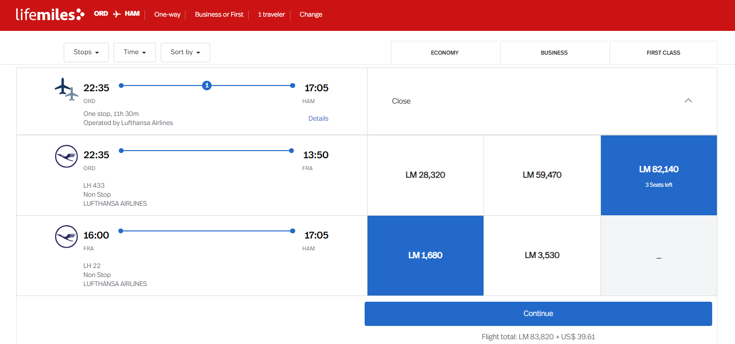Image resolution: width=735 pixels, height=344 pixels.
Task: Open the Stops filter dropdown
Action: click(86, 52)
